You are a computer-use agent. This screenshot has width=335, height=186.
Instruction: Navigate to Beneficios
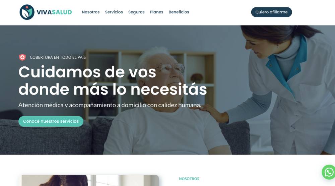pos(179,12)
